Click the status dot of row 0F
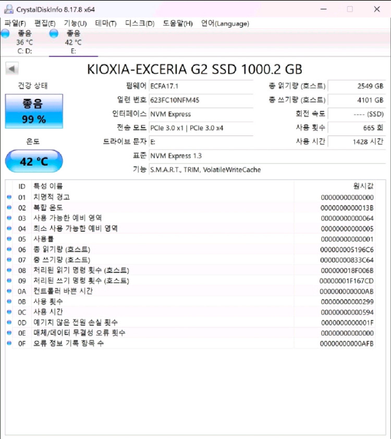Screen dimensions: 391x439 9,343
